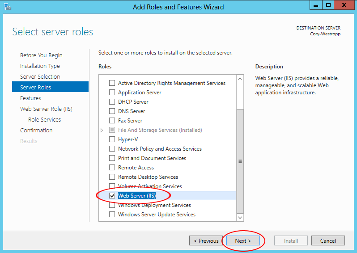
Task: Click the roles list scroll down arrow
Action: [x=240, y=218]
